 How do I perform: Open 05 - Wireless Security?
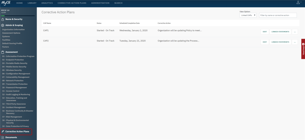(x=12, y=70)
